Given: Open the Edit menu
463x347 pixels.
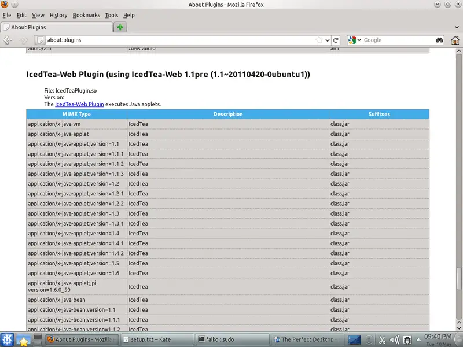Looking at the screenshot, I should coord(21,15).
